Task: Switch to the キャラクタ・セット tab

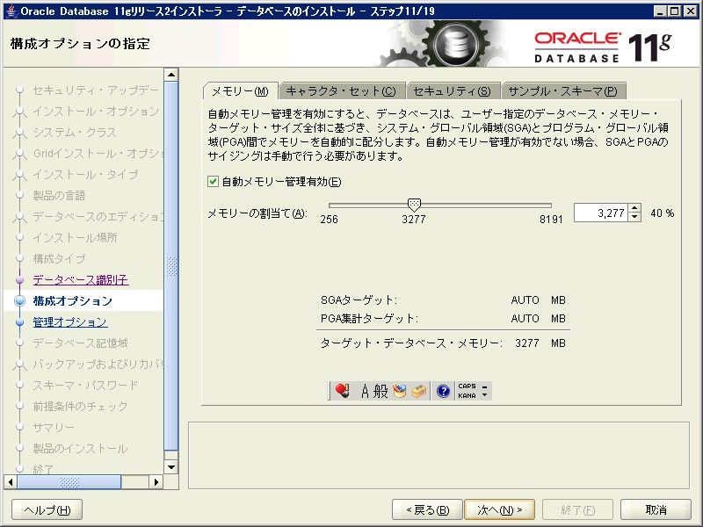Action: 341,91
